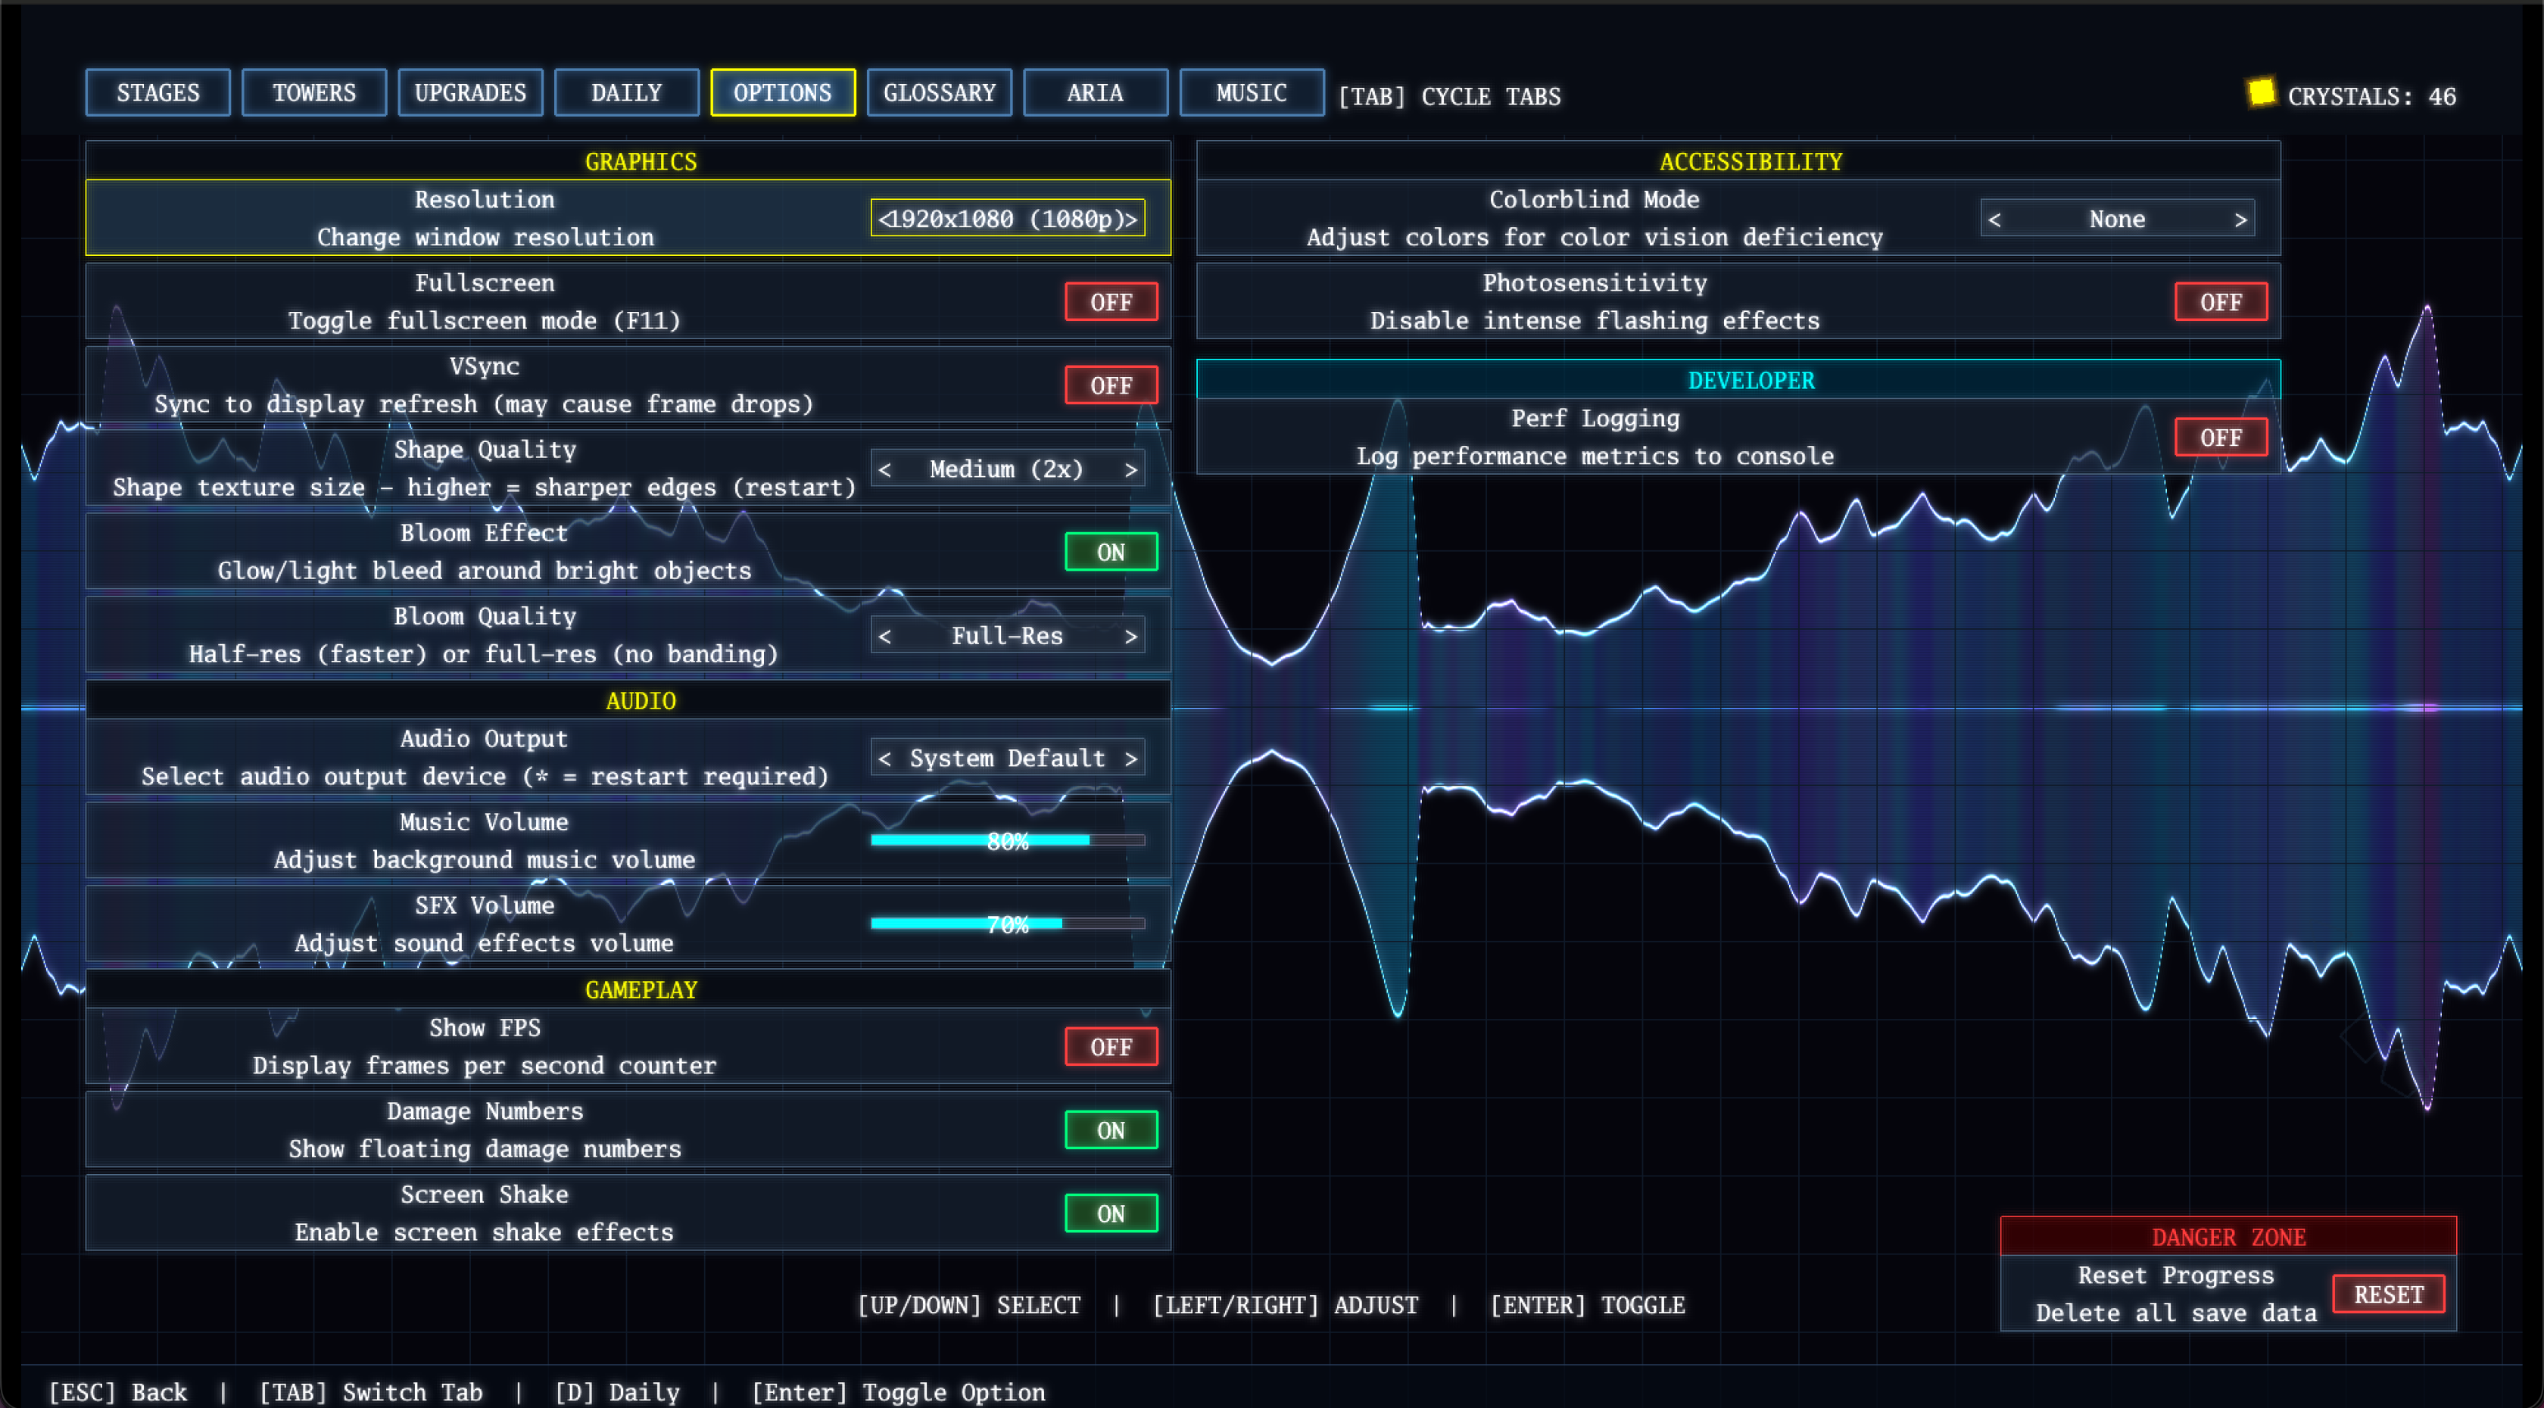Open the System Default audio output selector

(x=1007, y=759)
